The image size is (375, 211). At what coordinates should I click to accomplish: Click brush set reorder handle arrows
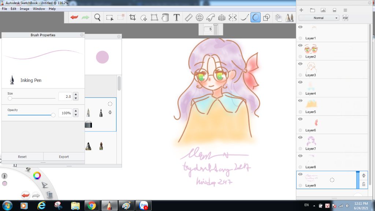(x=110, y=112)
